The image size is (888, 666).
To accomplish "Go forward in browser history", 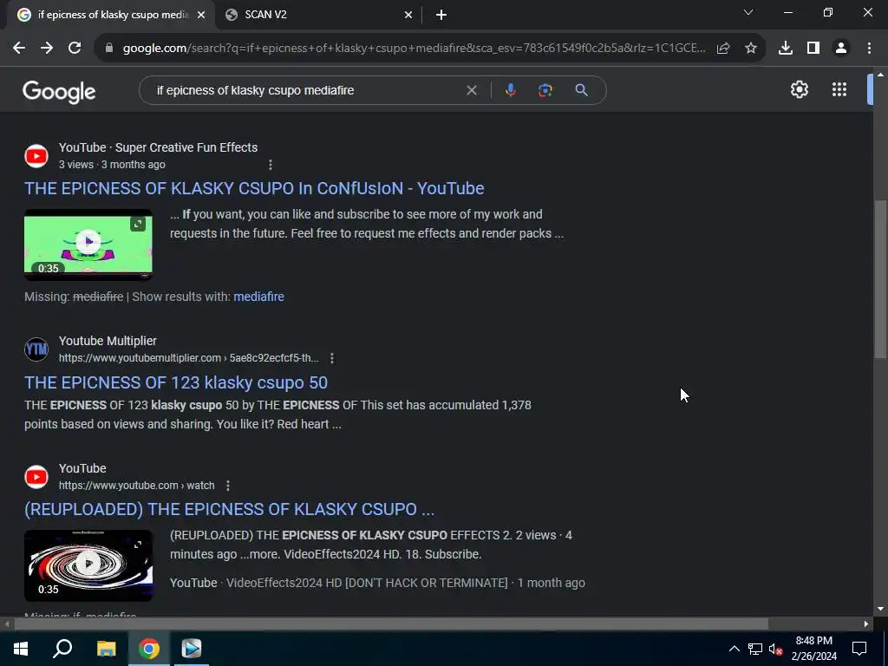I will pyautogui.click(x=47, y=49).
